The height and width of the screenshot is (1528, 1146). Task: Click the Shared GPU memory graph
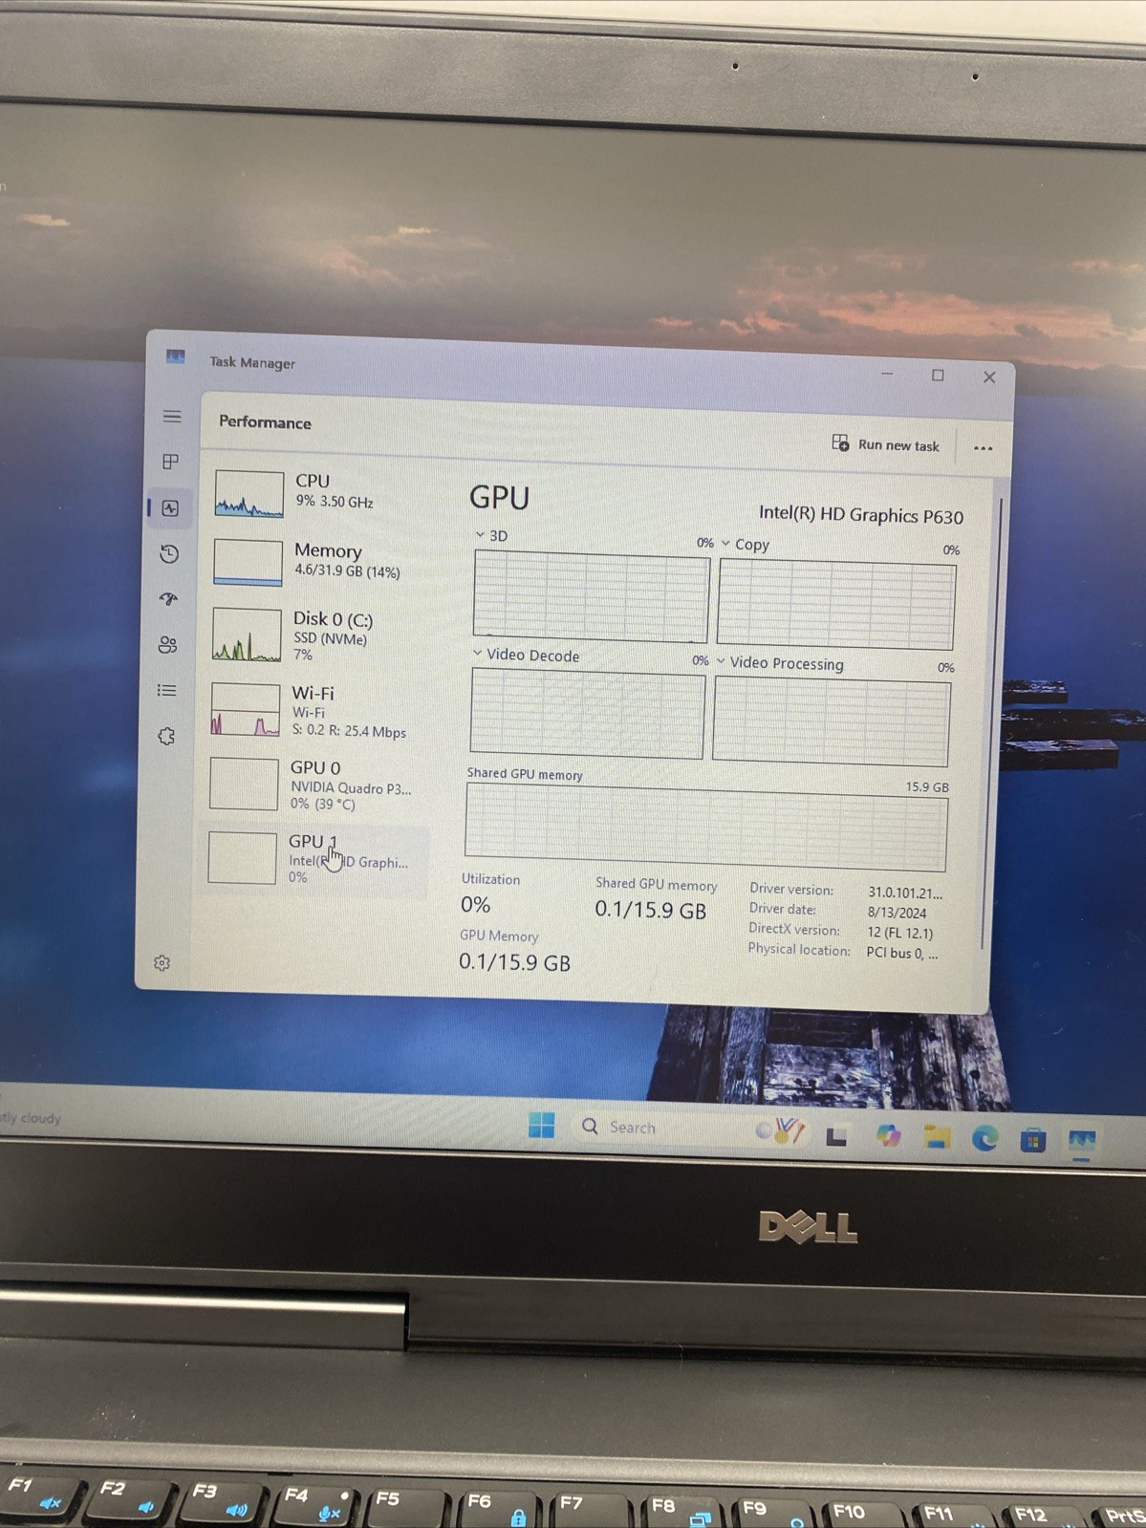tap(705, 828)
